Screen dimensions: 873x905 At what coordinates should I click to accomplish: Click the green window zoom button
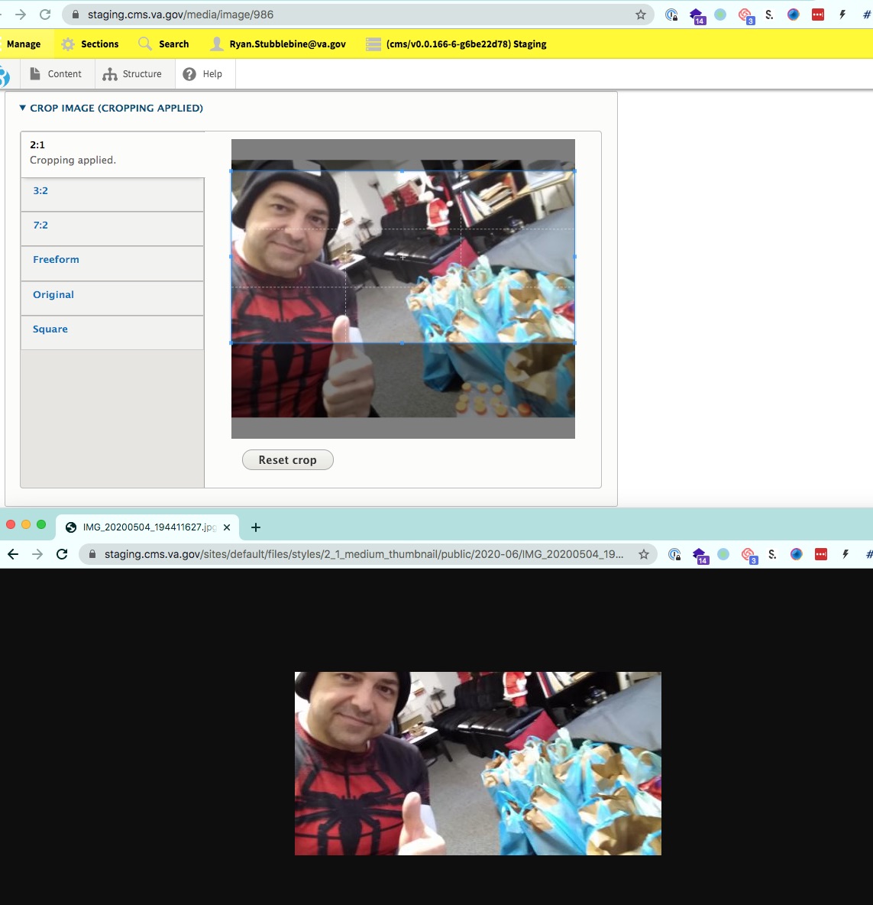tap(41, 524)
